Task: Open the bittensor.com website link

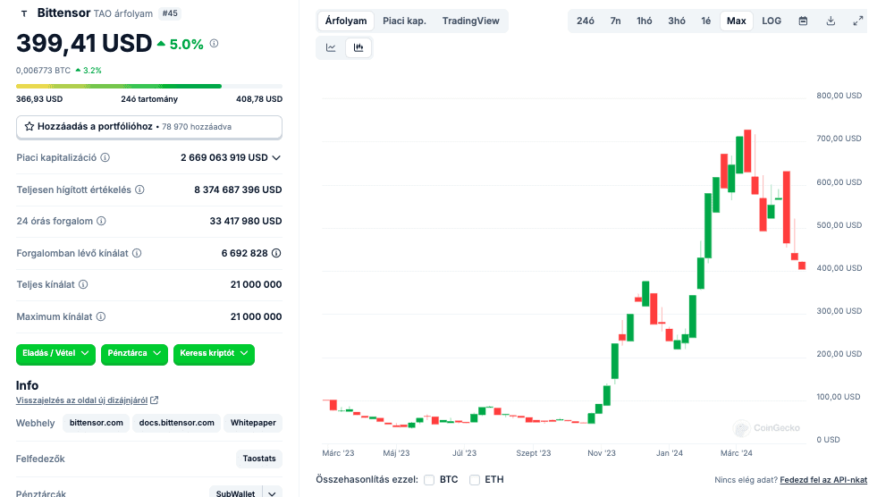Action: pyautogui.click(x=97, y=423)
